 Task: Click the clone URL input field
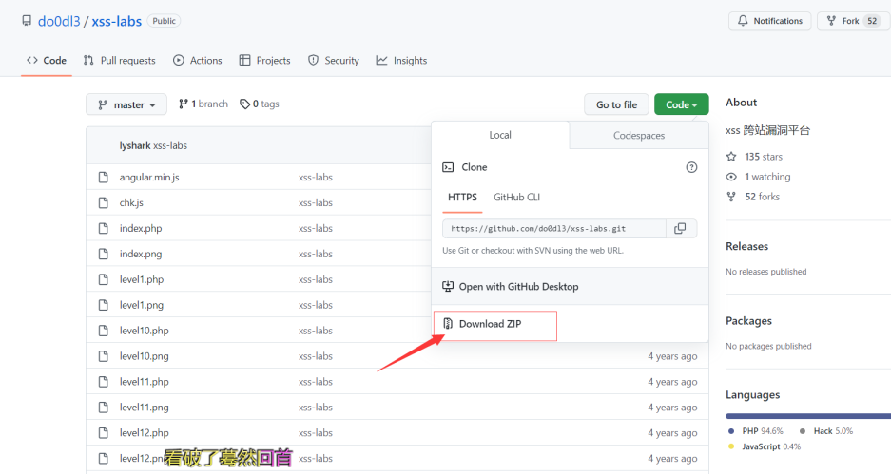(x=554, y=228)
